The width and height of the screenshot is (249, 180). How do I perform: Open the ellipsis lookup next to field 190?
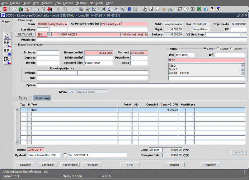click(49, 34)
